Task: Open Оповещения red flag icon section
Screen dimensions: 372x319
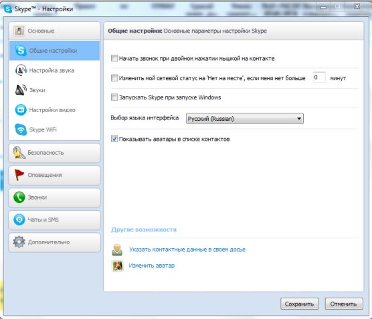Action: [19, 175]
